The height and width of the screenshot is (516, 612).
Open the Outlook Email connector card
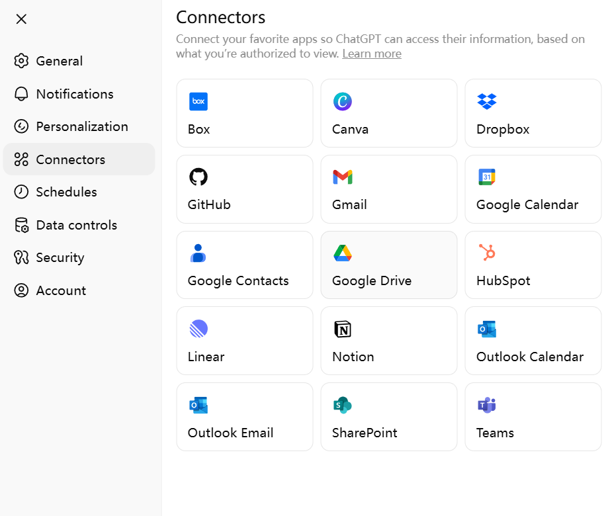point(244,417)
